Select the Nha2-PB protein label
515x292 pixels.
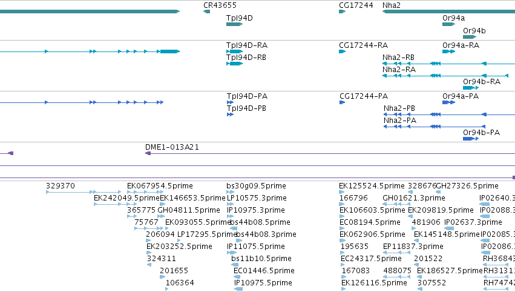[399, 108]
